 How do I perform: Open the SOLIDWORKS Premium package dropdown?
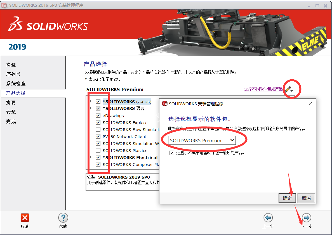(202, 141)
